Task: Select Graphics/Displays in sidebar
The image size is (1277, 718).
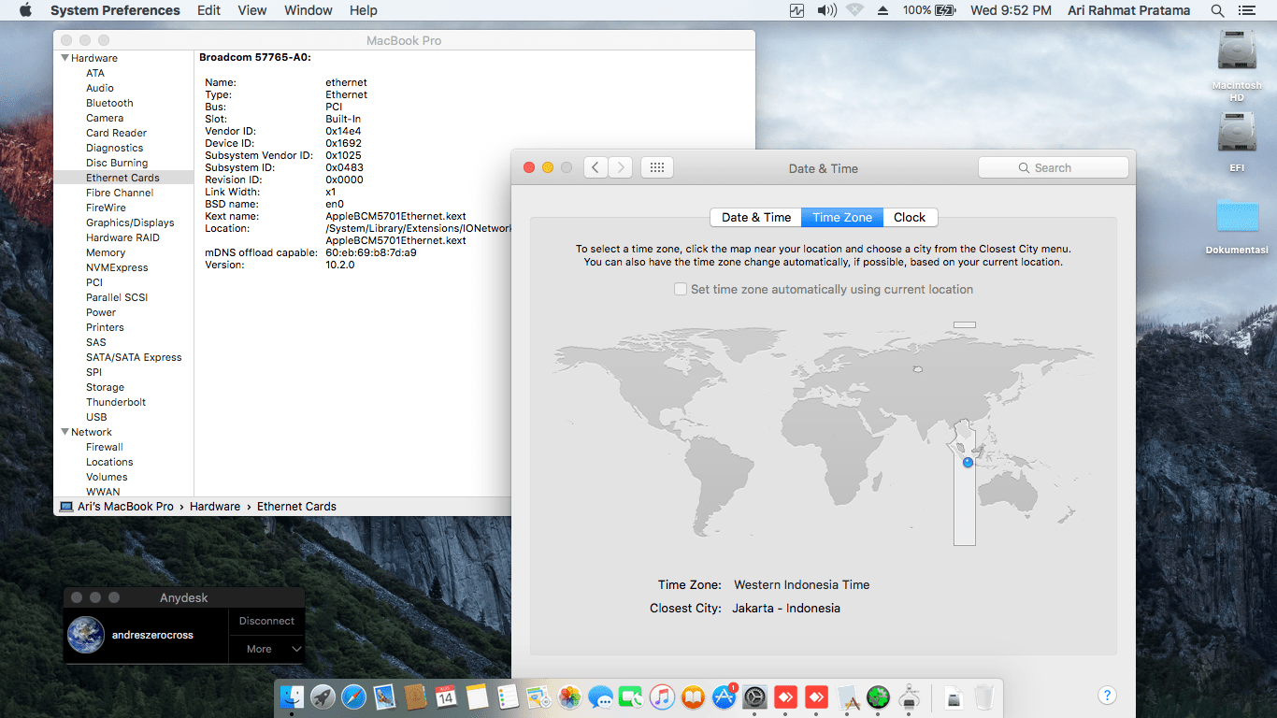Action: tap(131, 223)
